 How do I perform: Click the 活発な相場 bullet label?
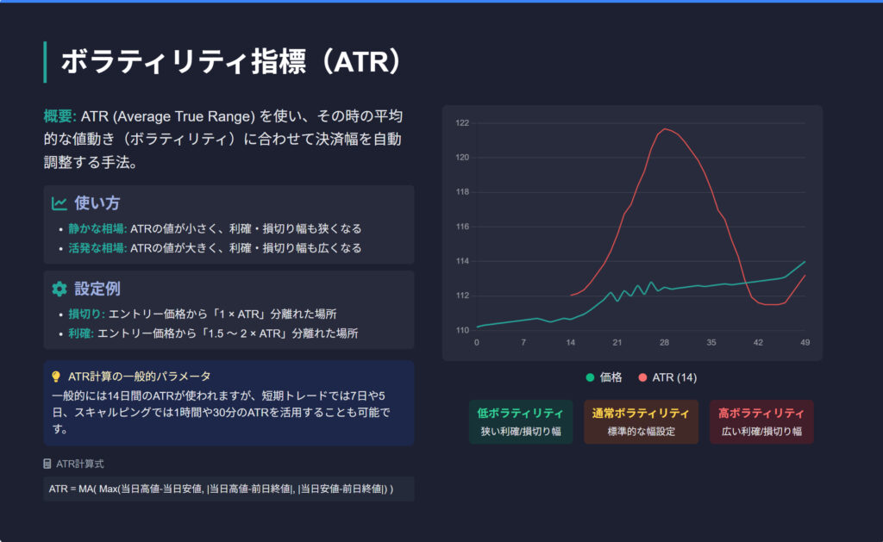[x=97, y=248]
